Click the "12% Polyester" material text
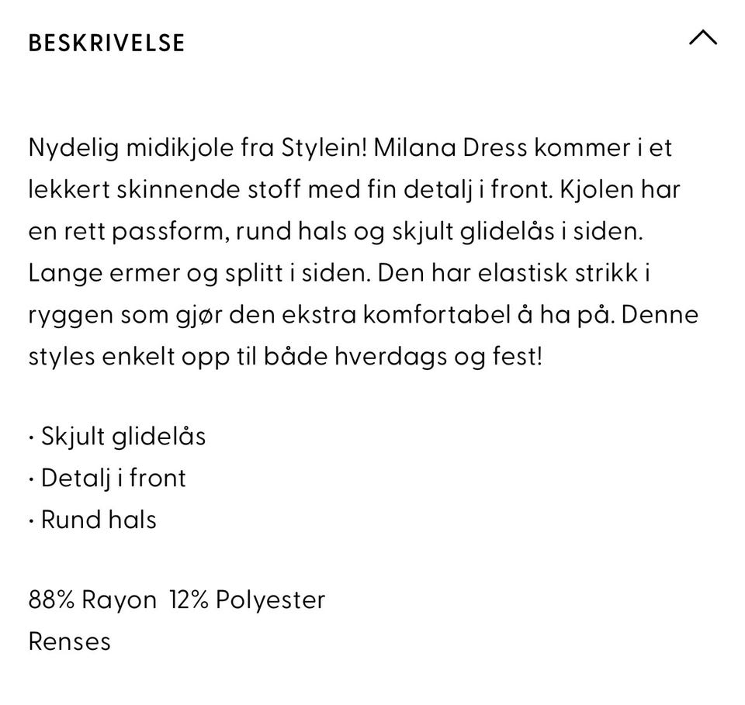This screenshot has width=745, height=705. 248,600
